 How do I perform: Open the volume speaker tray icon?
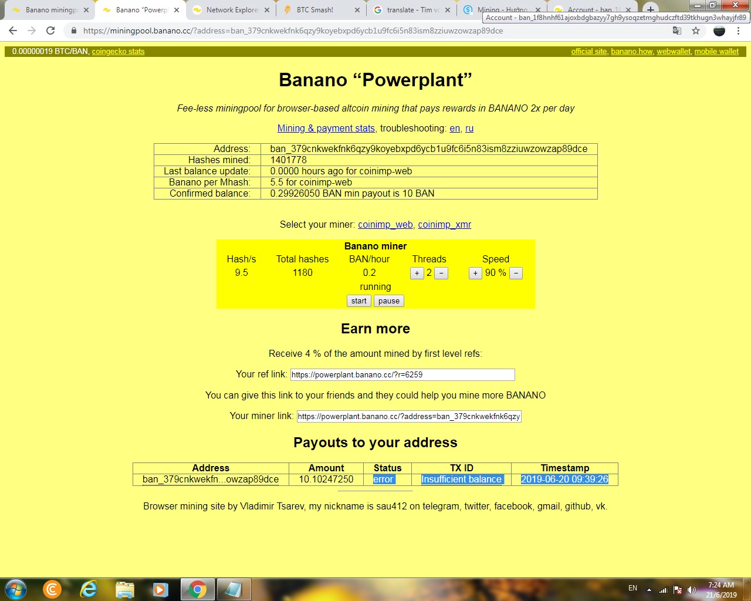pyautogui.click(x=692, y=590)
